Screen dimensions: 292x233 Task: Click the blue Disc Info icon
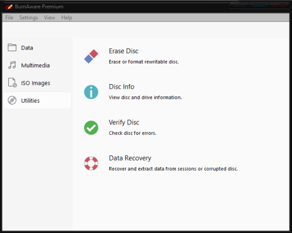point(91,92)
